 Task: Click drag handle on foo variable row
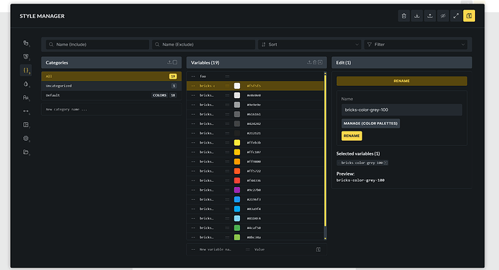(x=227, y=77)
